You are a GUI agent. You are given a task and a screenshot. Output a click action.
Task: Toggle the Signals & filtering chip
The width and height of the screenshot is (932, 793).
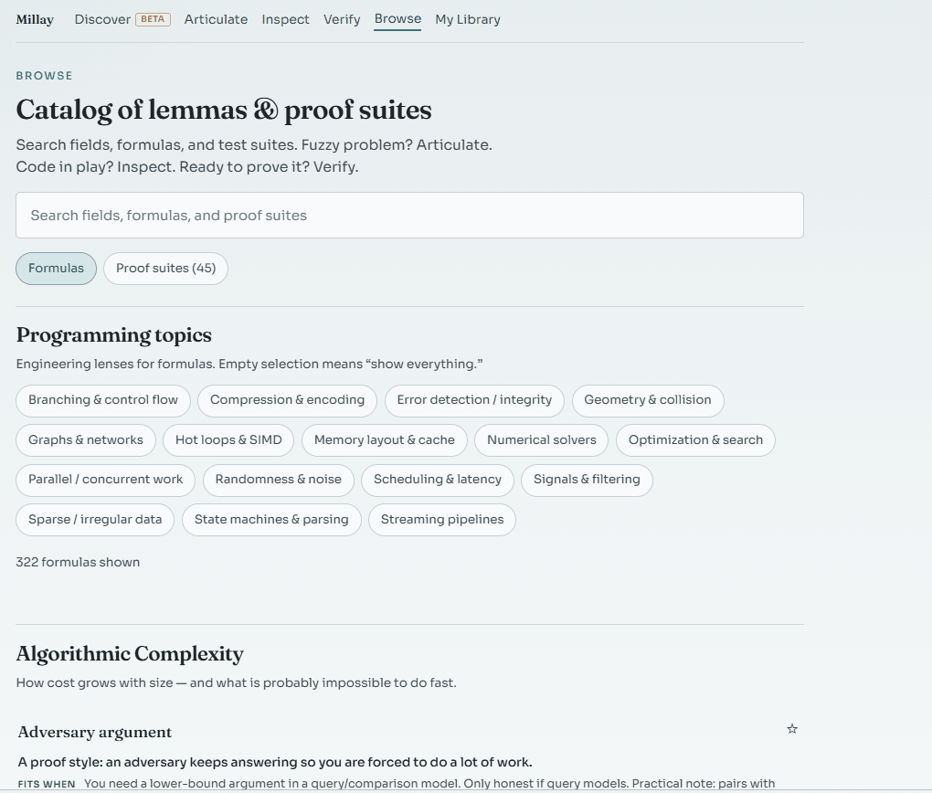pyautogui.click(x=587, y=480)
